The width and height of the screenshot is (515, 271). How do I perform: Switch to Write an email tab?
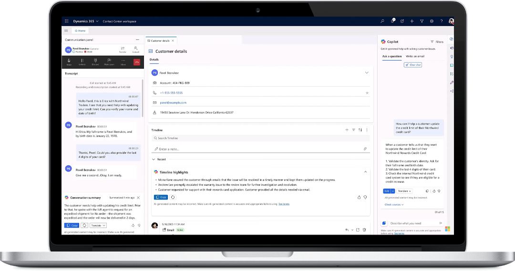pos(415,56)
